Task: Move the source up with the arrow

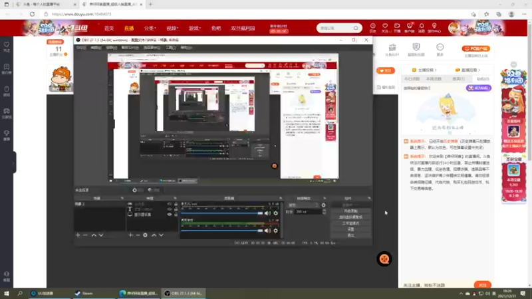Action: [x=154, y=235]
